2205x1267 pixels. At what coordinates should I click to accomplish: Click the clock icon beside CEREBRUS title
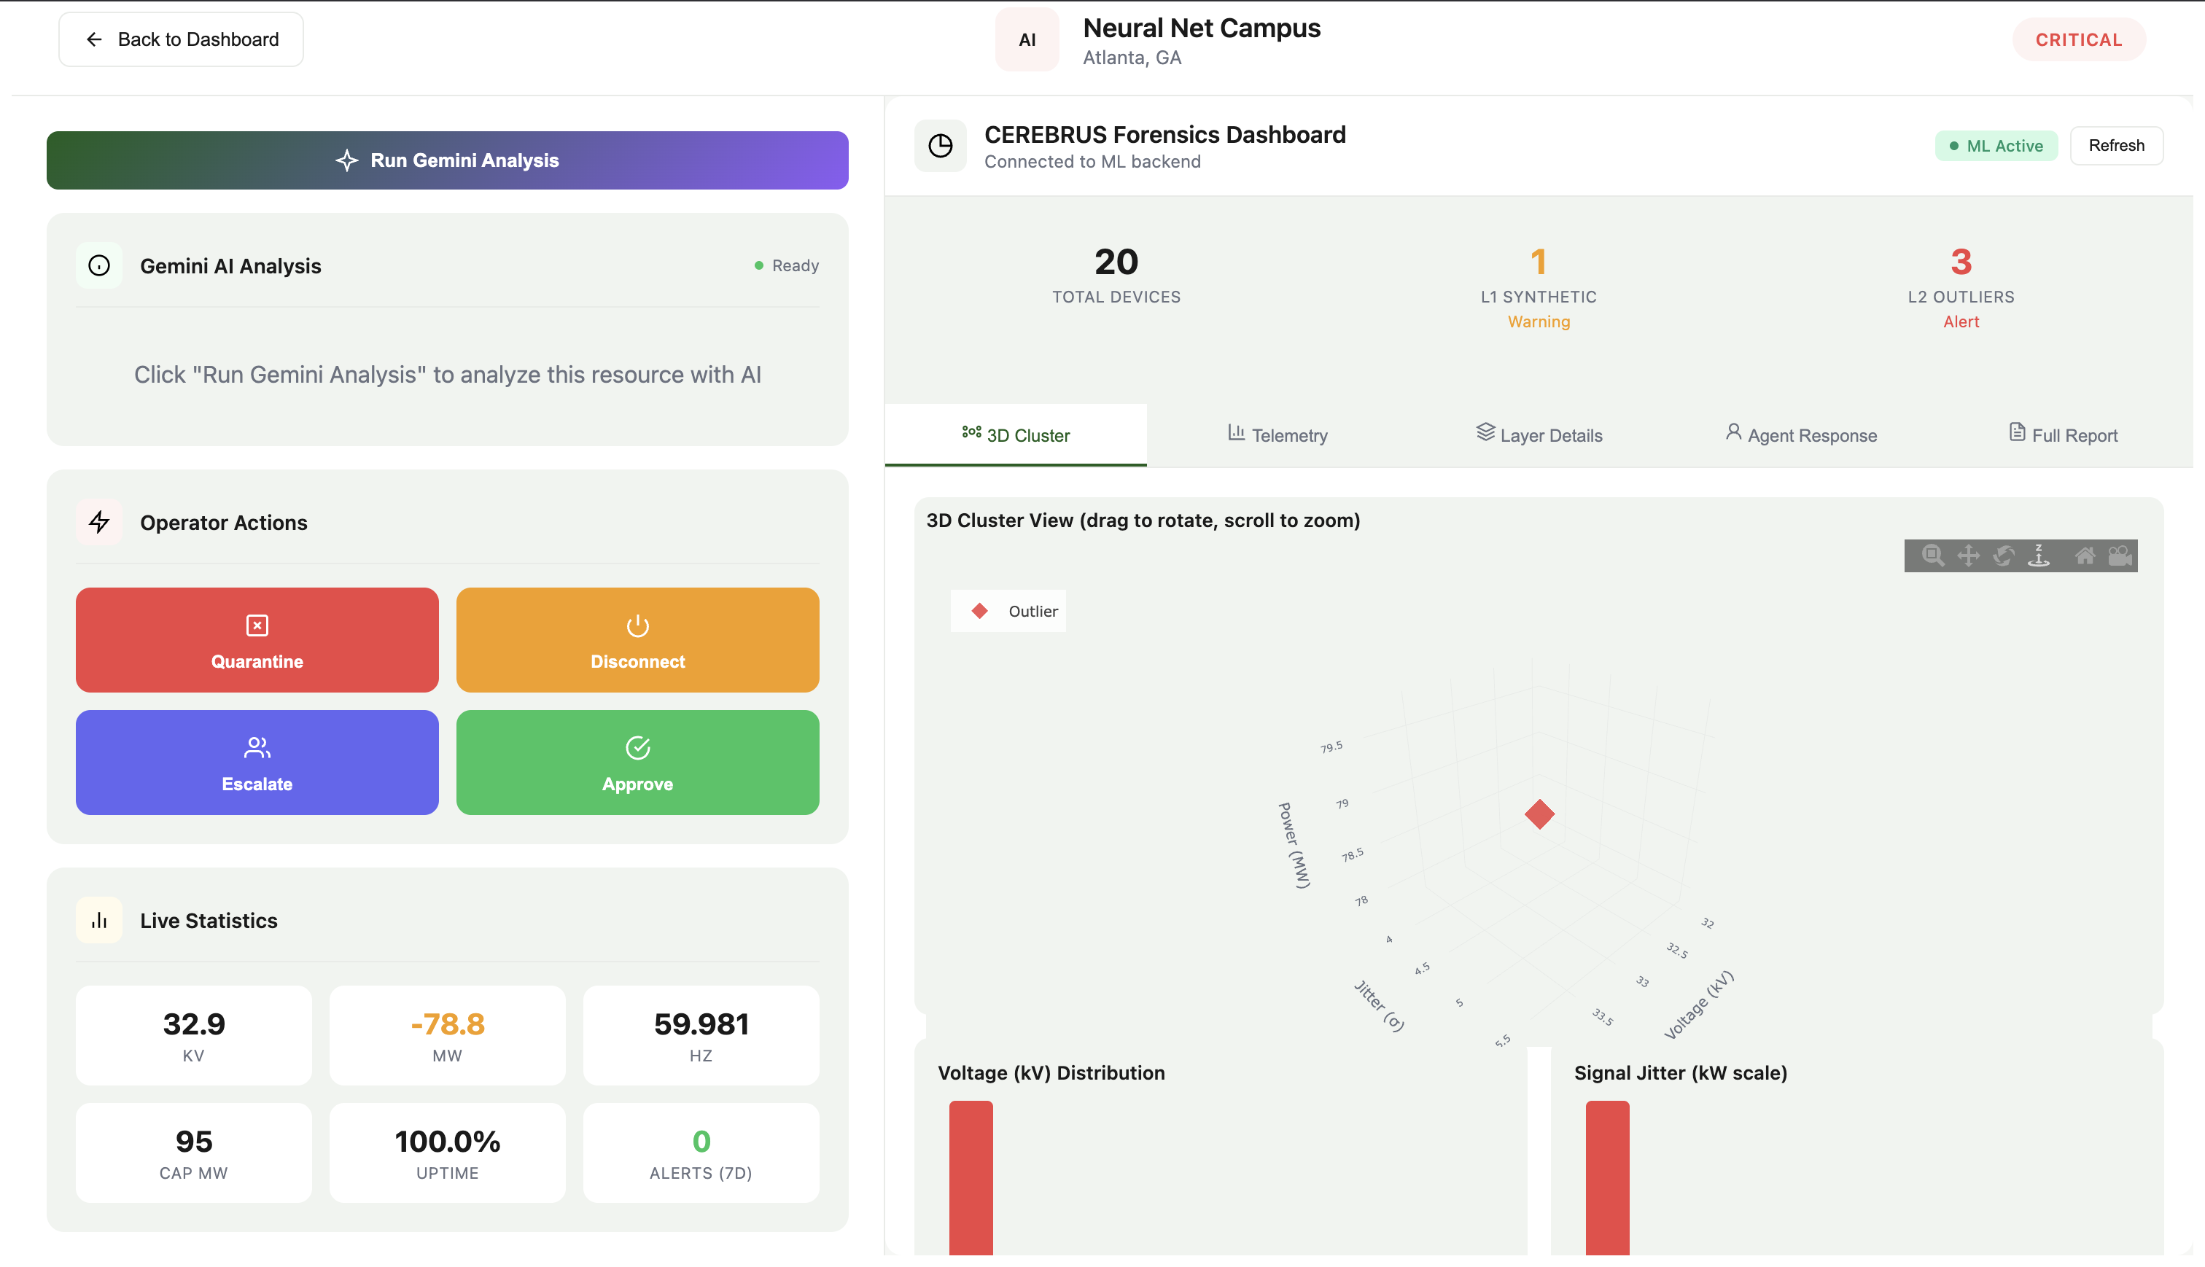940,145
